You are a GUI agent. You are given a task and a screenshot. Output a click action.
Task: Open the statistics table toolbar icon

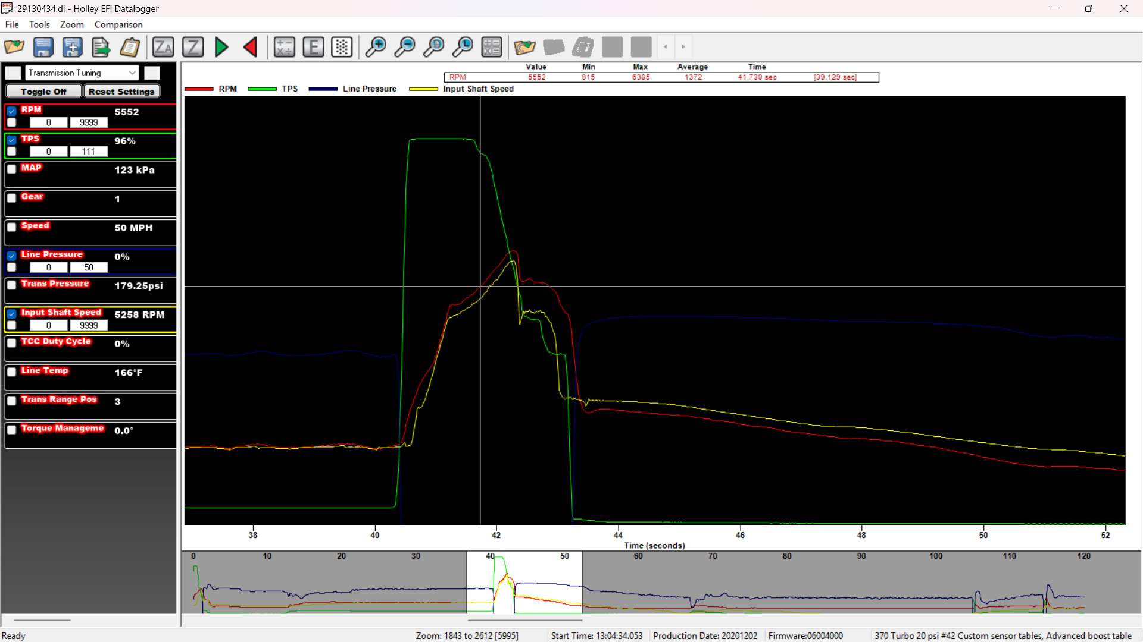pos(492,47)
